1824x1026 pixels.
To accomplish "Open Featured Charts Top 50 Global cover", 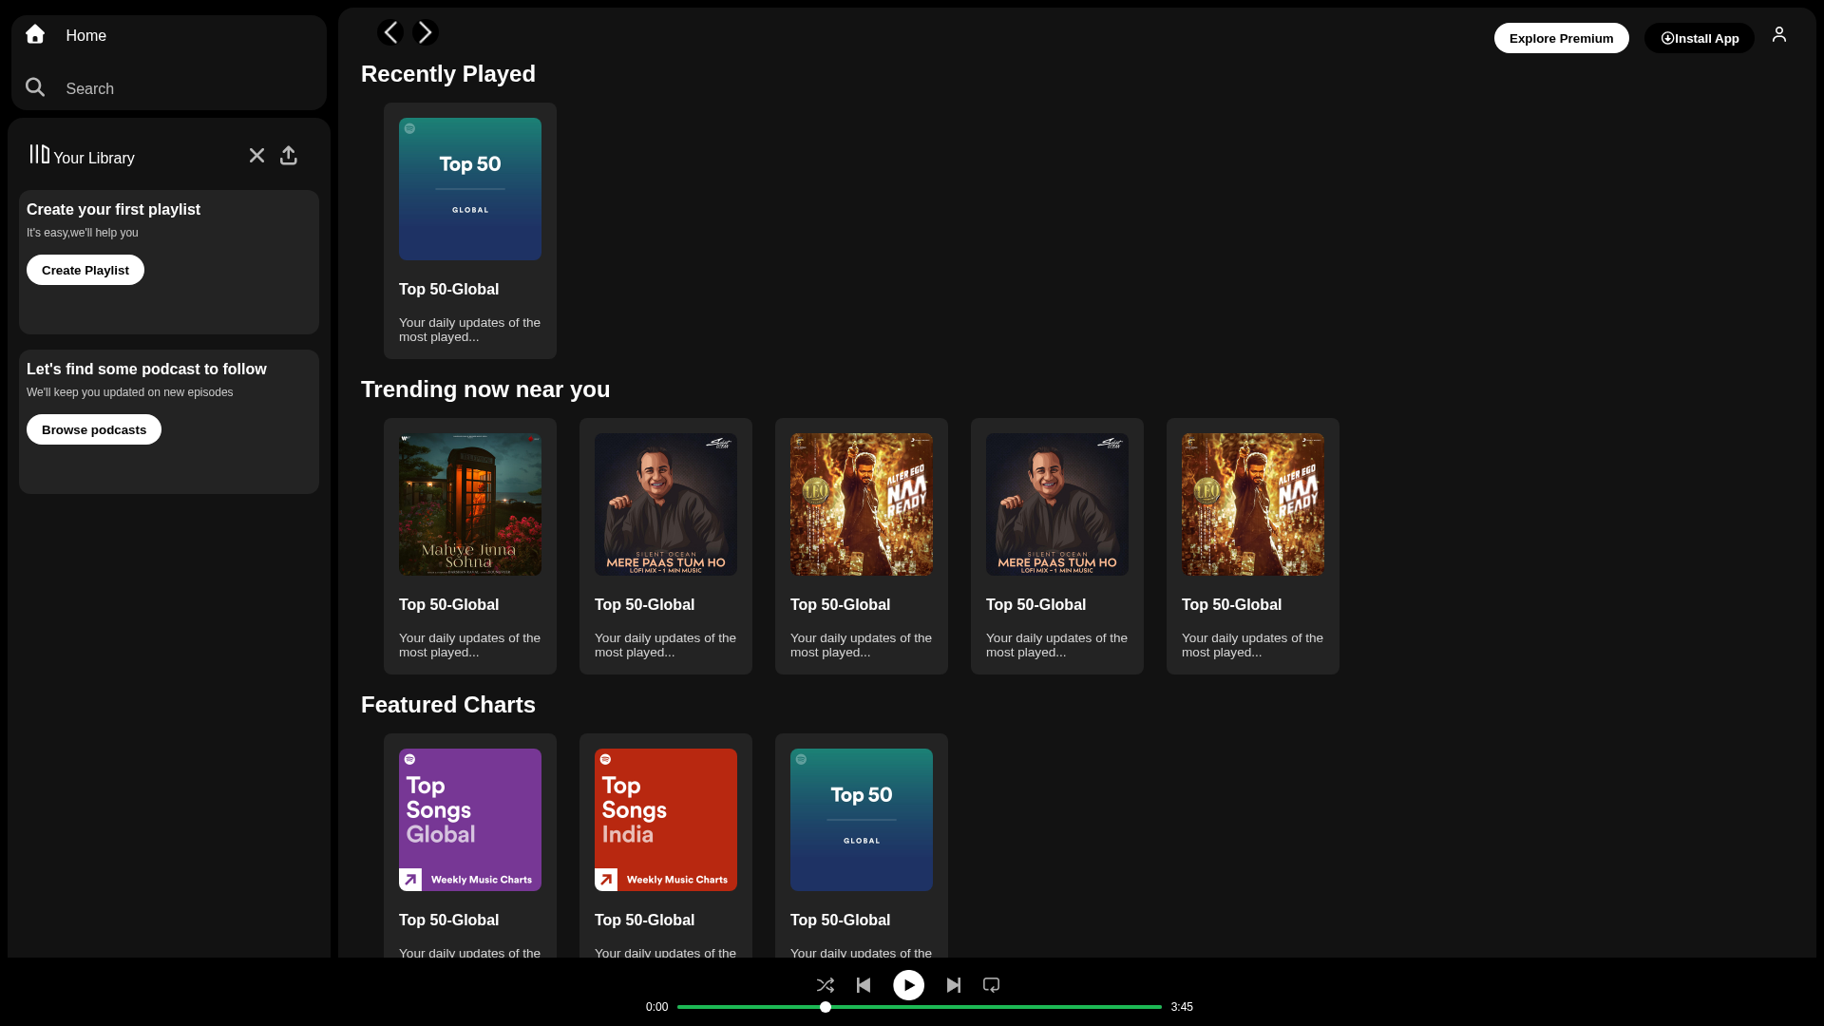I will coord(862,820).
